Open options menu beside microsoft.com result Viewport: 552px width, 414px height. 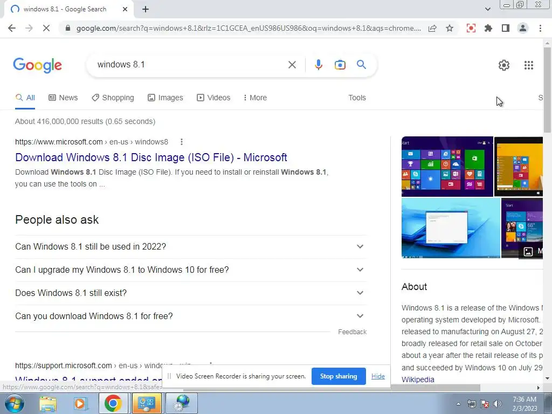(181, 142)
